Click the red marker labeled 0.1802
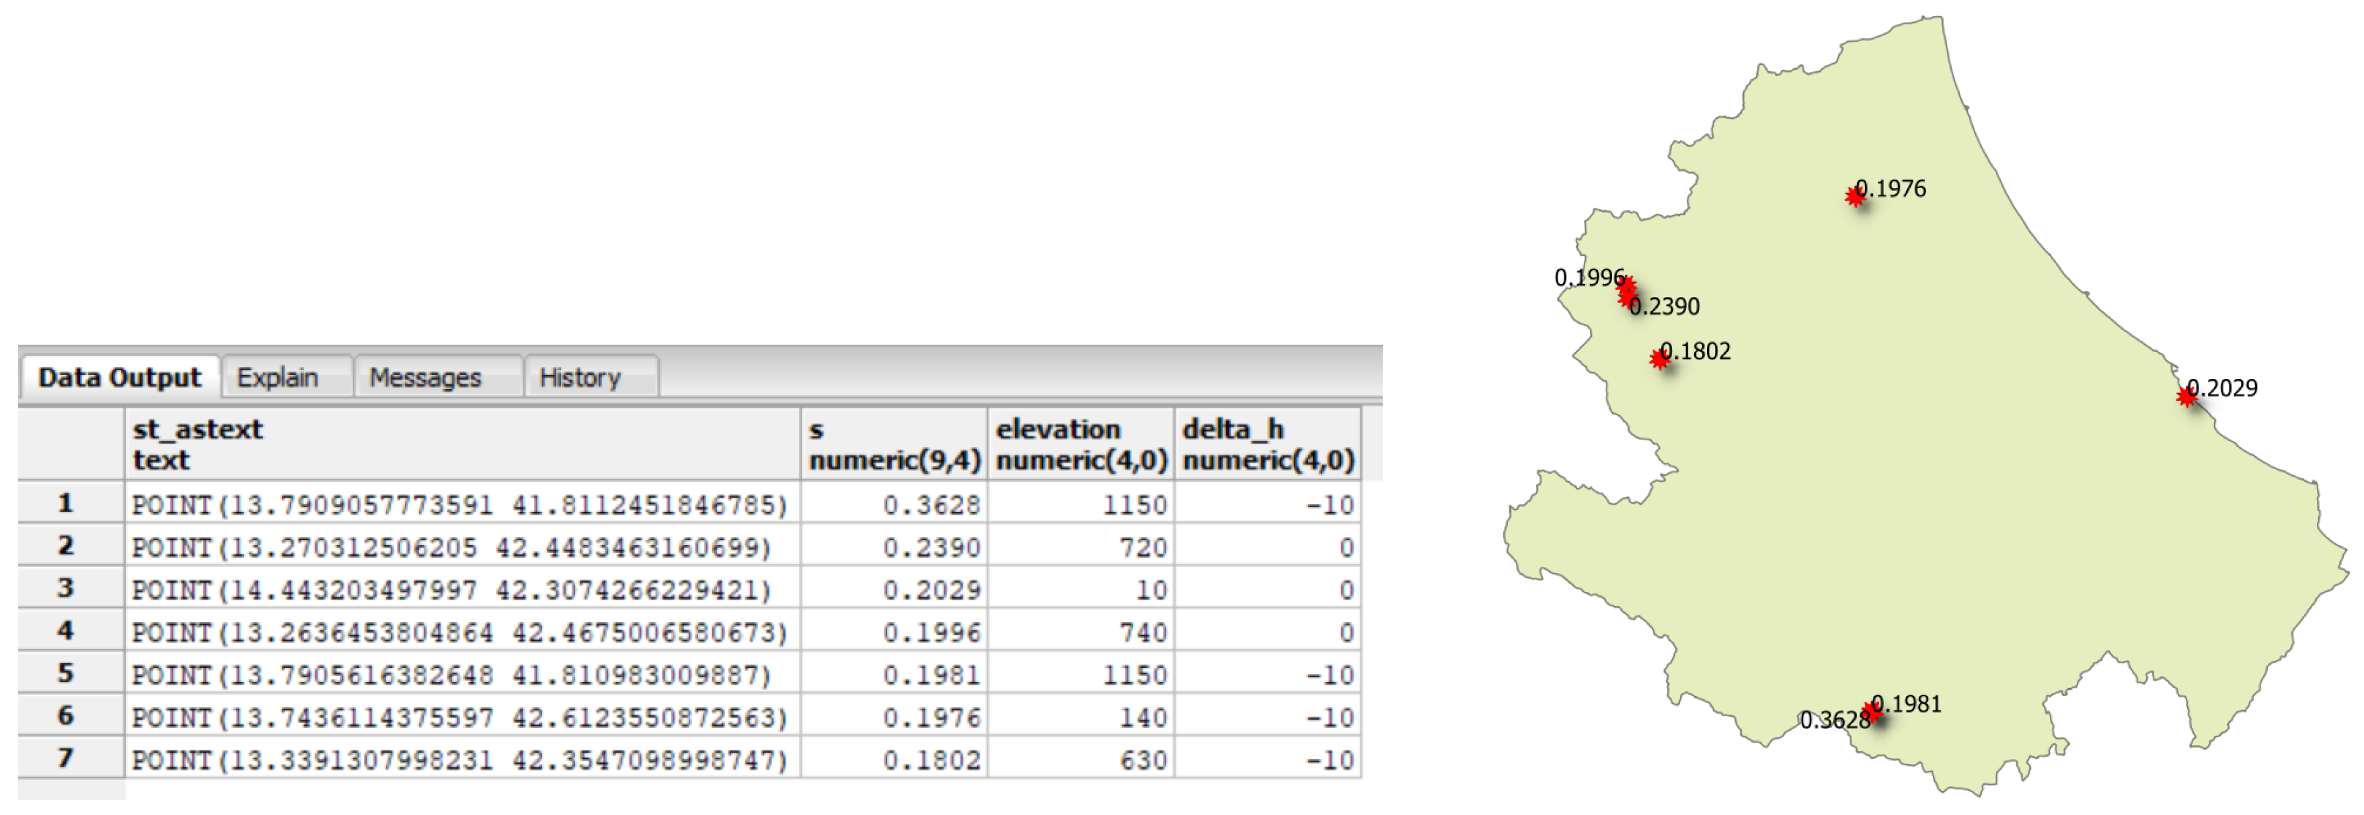The width and height of the screenshot is (2364, 815). tap(1659, 359)
